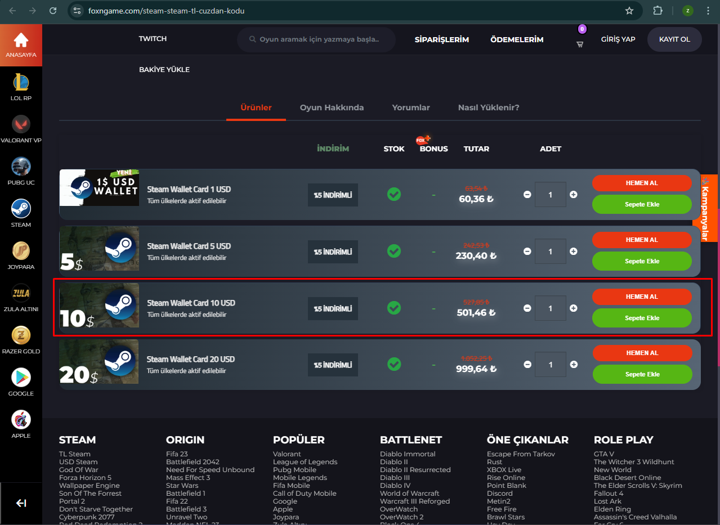Open Escape From Tarkov footer link
This screenshot has width=720, height=525.
click(x=521, y=454)
